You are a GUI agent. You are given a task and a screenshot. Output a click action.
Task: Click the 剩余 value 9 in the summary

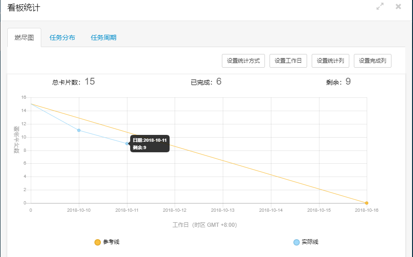(348, 81)
